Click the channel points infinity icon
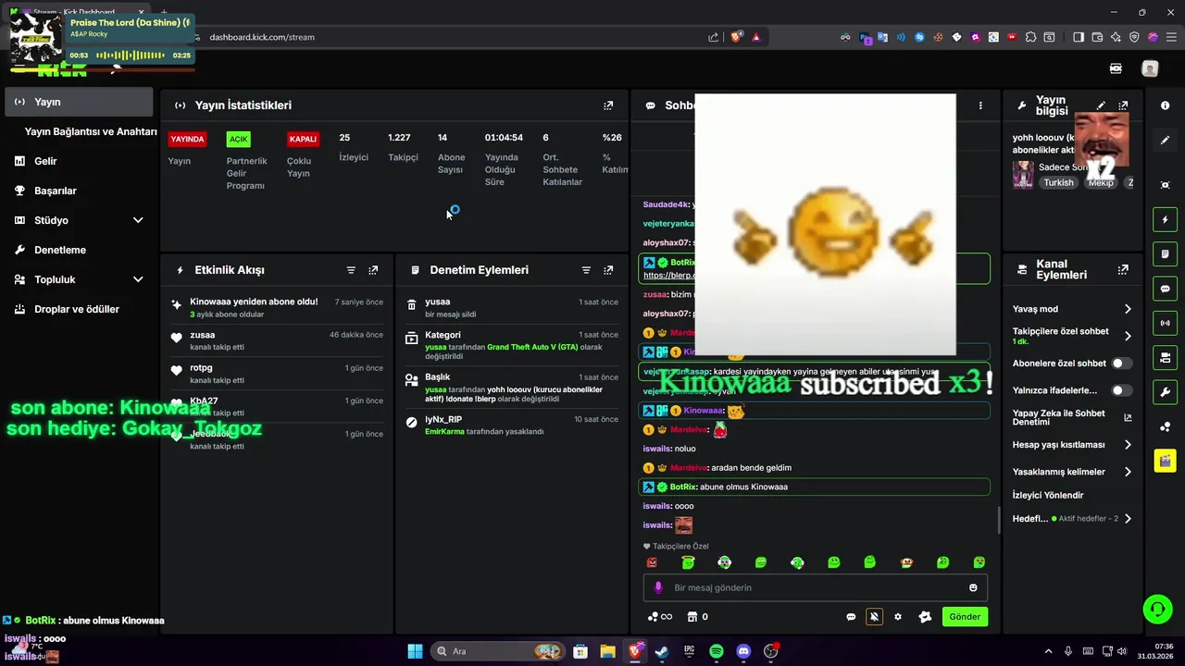 [660, 617]
